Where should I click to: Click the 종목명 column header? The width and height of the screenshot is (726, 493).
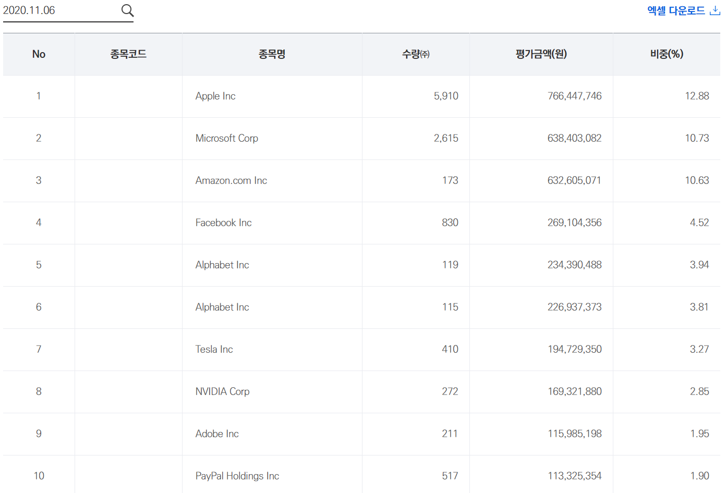point(272,54)
